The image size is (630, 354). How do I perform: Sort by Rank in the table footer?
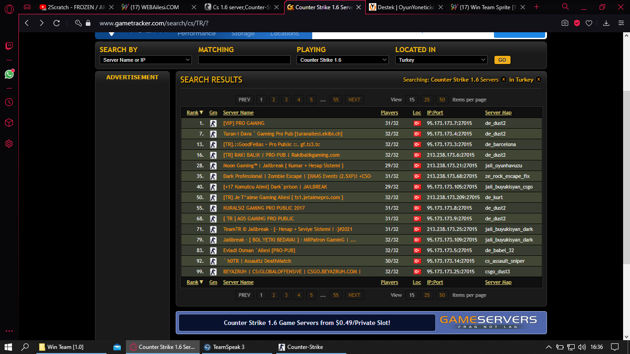coord(195,282)
